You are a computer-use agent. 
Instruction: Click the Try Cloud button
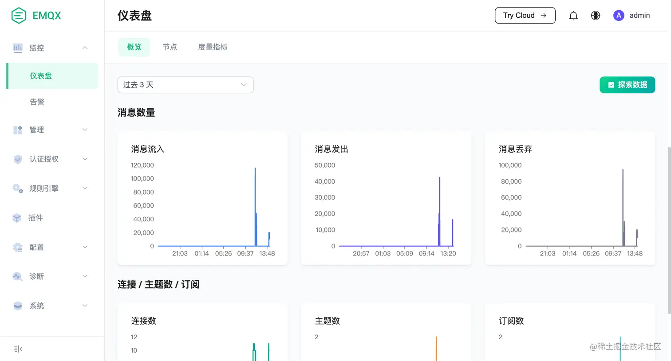525,15
